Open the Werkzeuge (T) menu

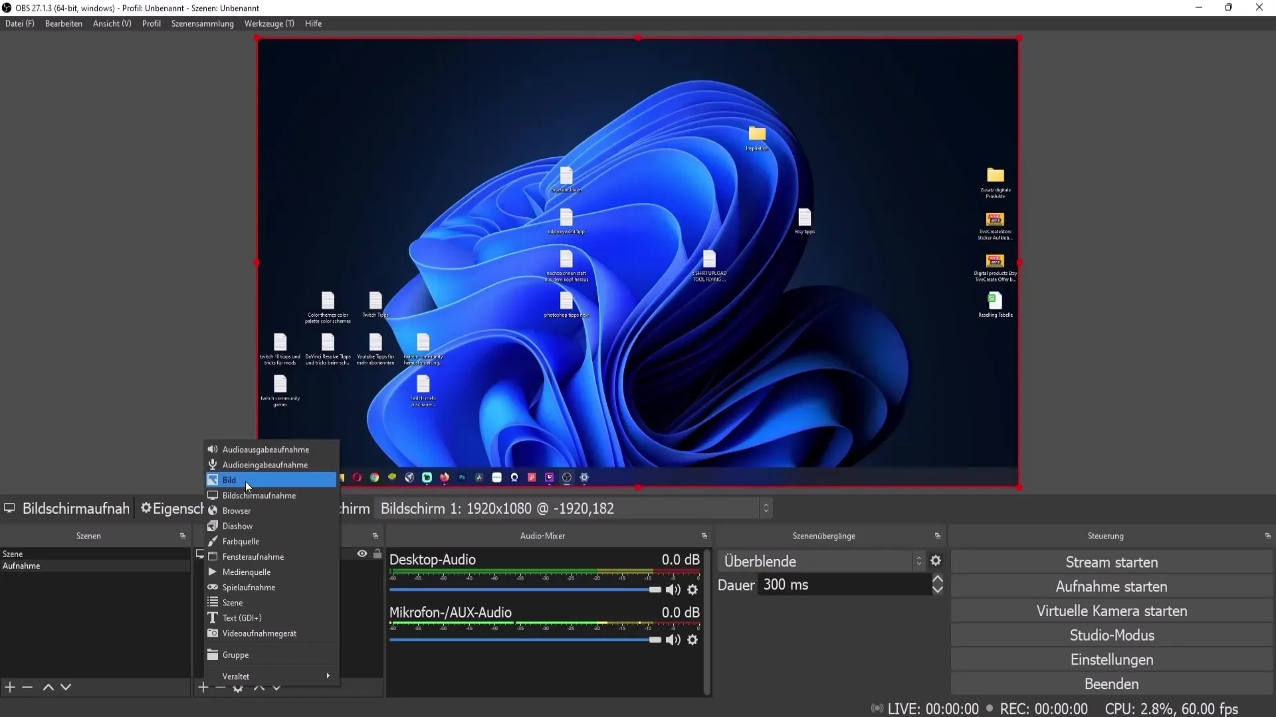pos(268,23)
